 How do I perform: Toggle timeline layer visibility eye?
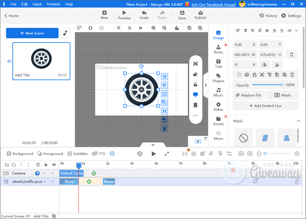click(54, 165)
